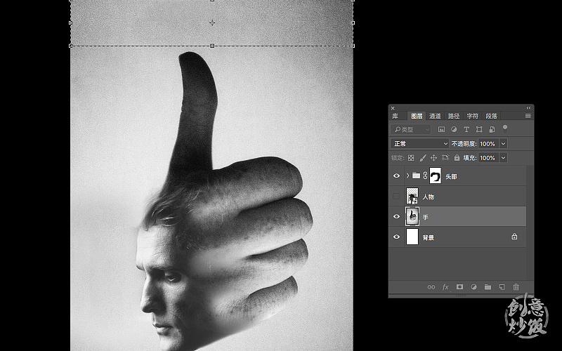
Task: Open the layers panel menu button
Action: (x=528, y=116)
